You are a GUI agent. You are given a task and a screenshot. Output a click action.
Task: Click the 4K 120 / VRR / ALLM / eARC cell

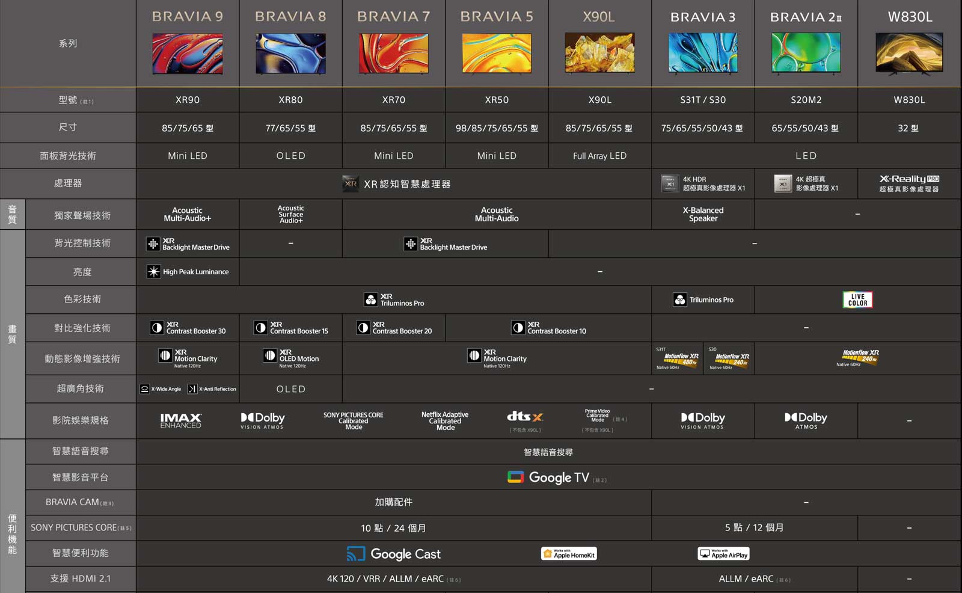[394, 579]
